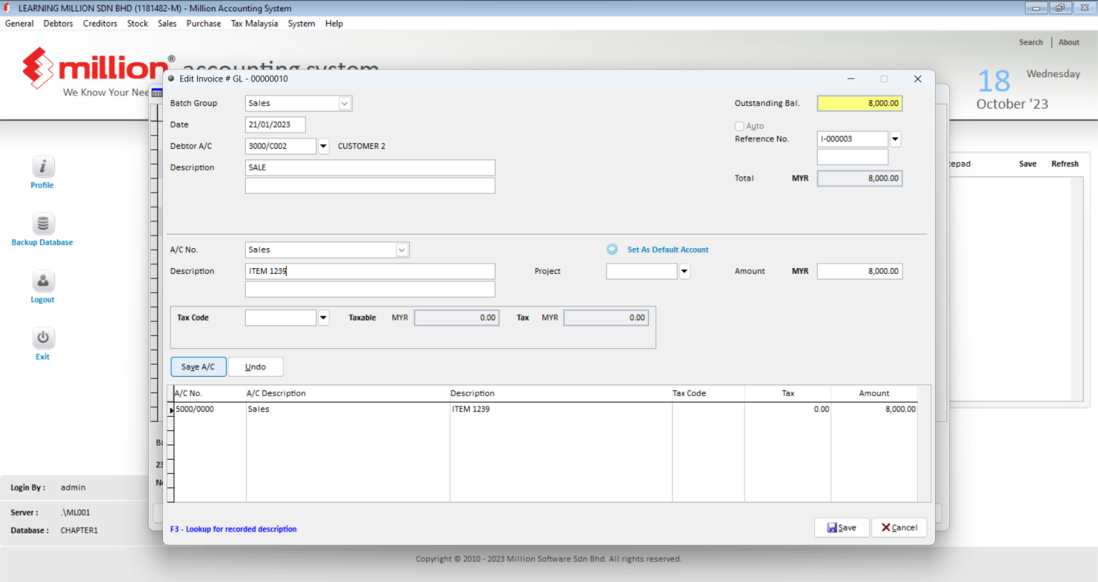Click the Million logo icon
Image resolution: width=1098 pixels, height=582 pixels.
click(38, 69)
